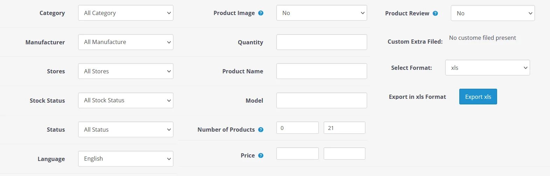550x176 pixels.
Task: Click the Number of Products end field
Action: (344, 128)
